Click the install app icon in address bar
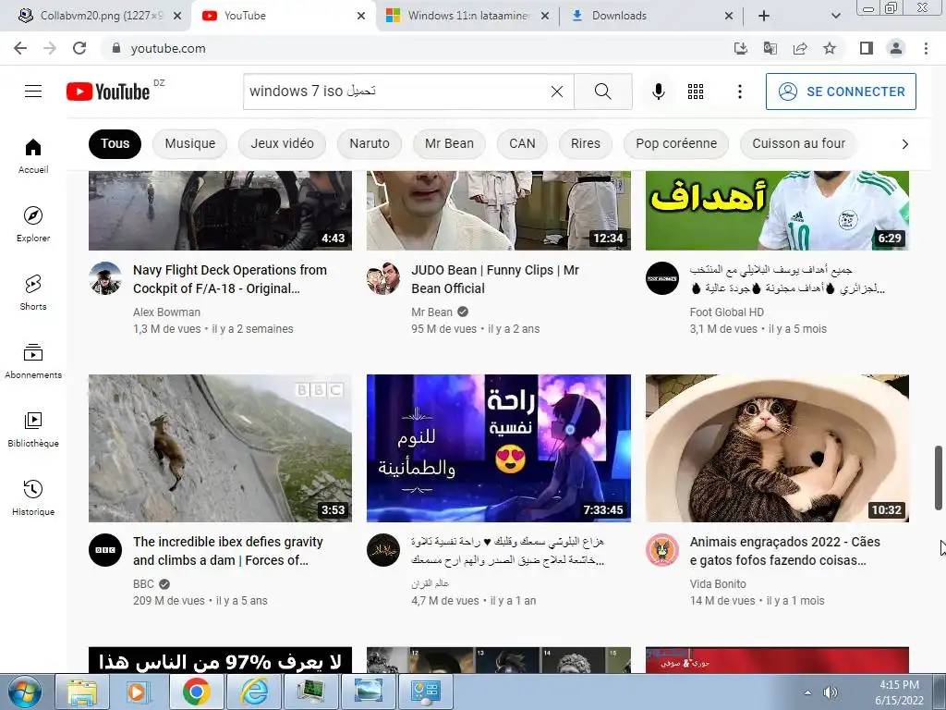 [740, 48]
